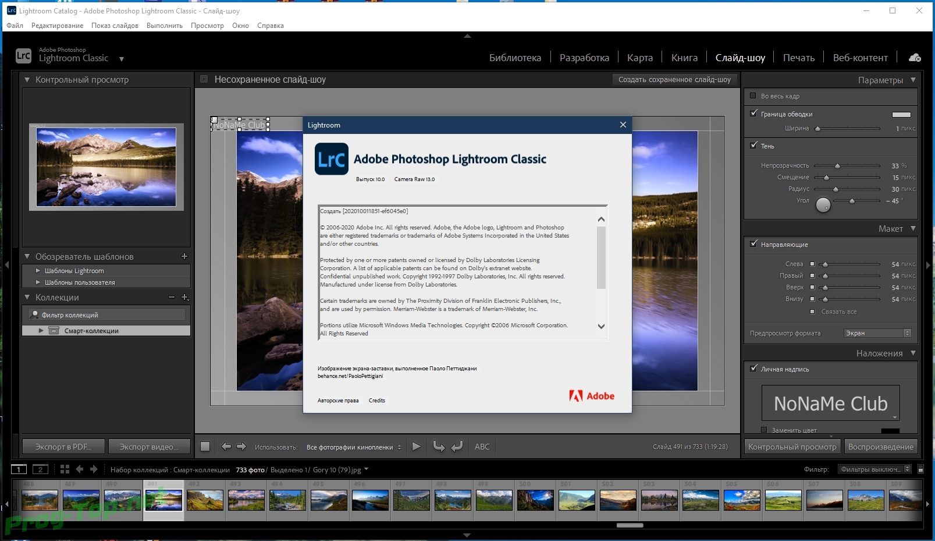Click 'Экспорт в PDF...' button

pos(63,447)
